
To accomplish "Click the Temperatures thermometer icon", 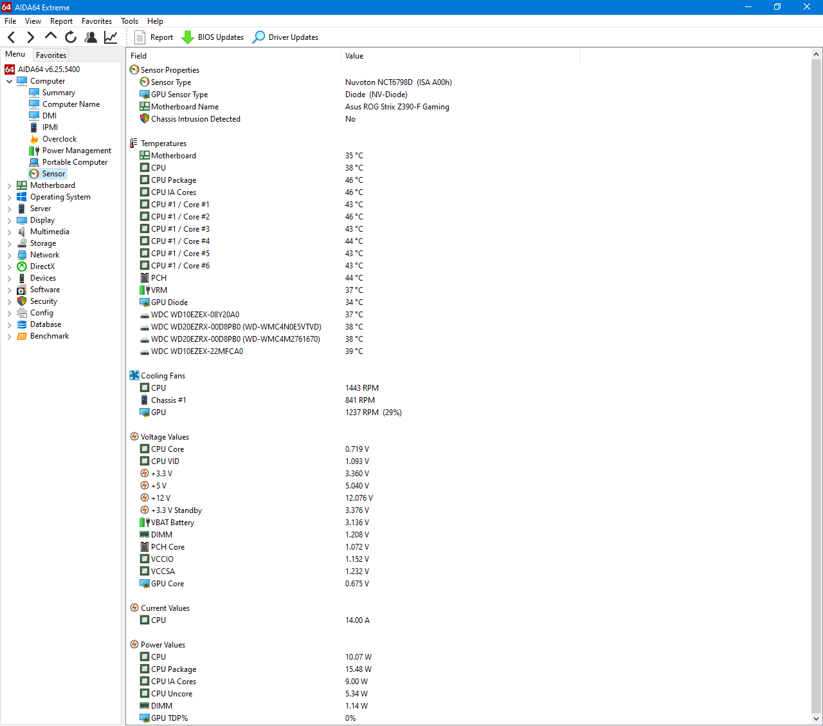I will click(x=134, y=144).
